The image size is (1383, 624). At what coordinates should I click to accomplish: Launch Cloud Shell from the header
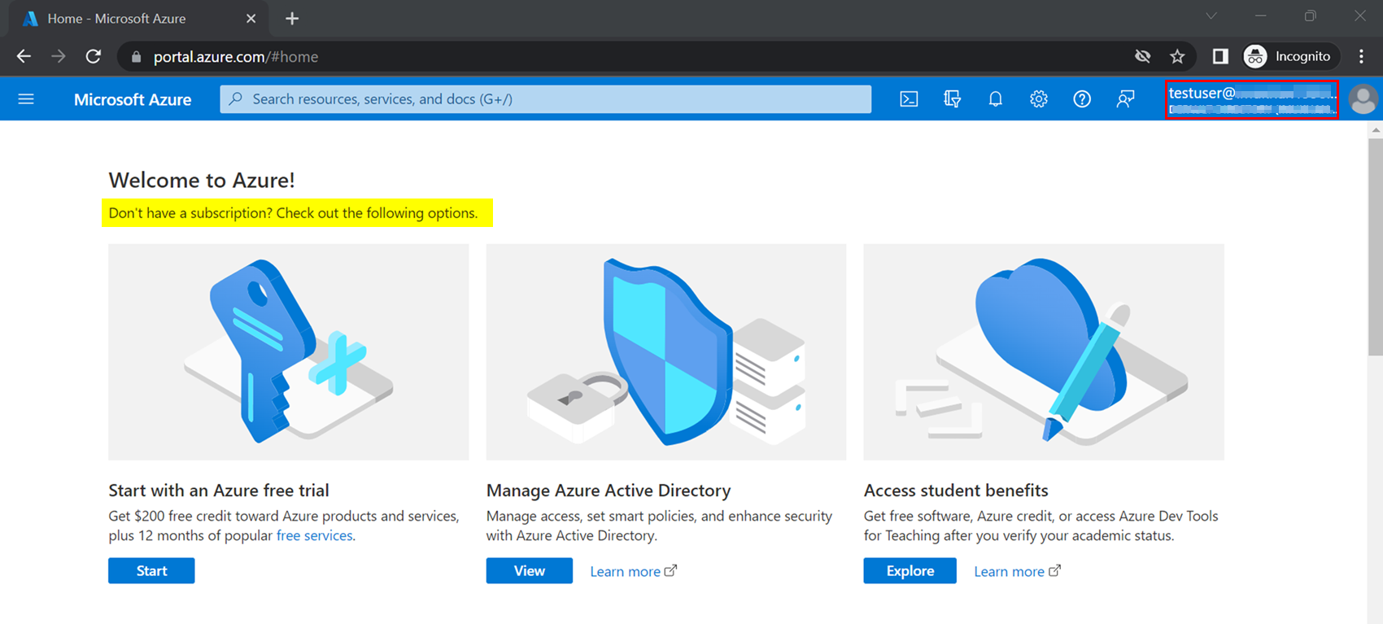(x=909, y=99)
